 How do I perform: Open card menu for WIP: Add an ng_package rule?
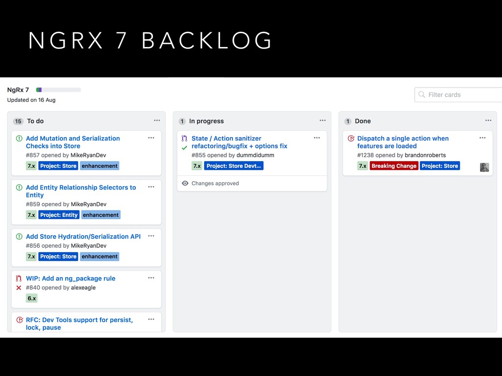(151, 278)
